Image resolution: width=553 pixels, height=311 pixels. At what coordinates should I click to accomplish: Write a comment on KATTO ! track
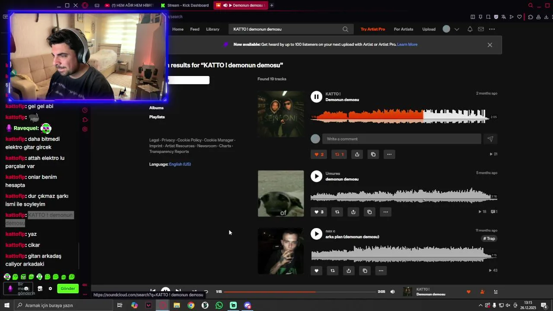401,139
